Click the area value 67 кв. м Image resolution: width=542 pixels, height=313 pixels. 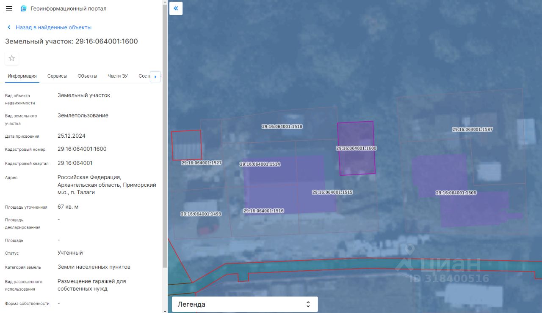point(68,207)
